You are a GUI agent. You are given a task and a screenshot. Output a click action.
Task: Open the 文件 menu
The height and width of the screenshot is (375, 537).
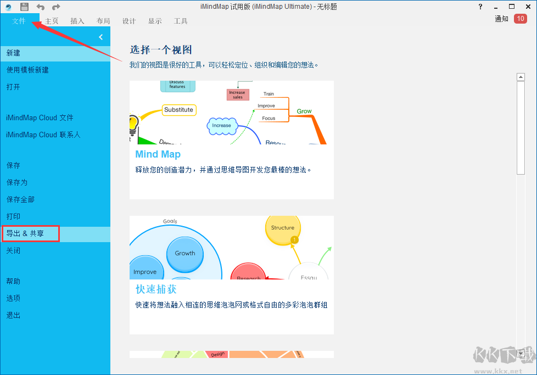pyautogui.click(x=19, y=21)
